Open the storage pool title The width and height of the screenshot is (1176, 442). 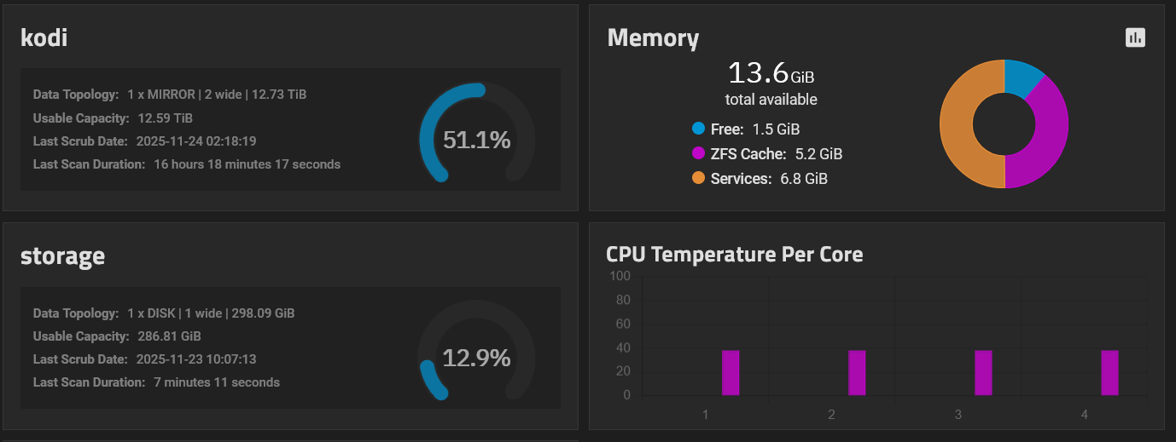pyautogui.click(x=62, y=255)
